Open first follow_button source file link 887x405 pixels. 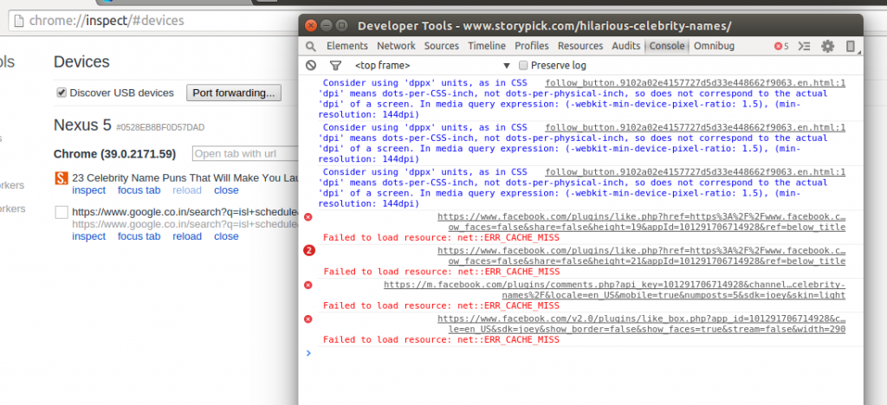tap(696, 83)
